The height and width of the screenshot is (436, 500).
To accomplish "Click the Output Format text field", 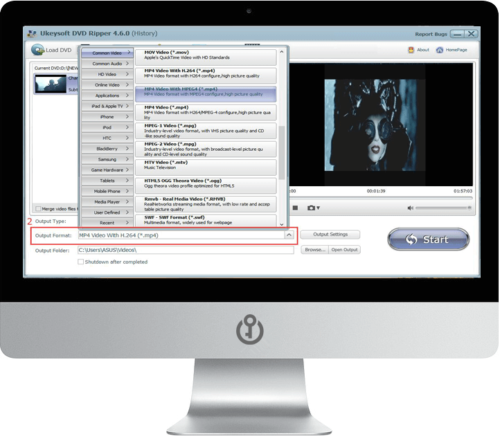I will [x=181, y=235].
